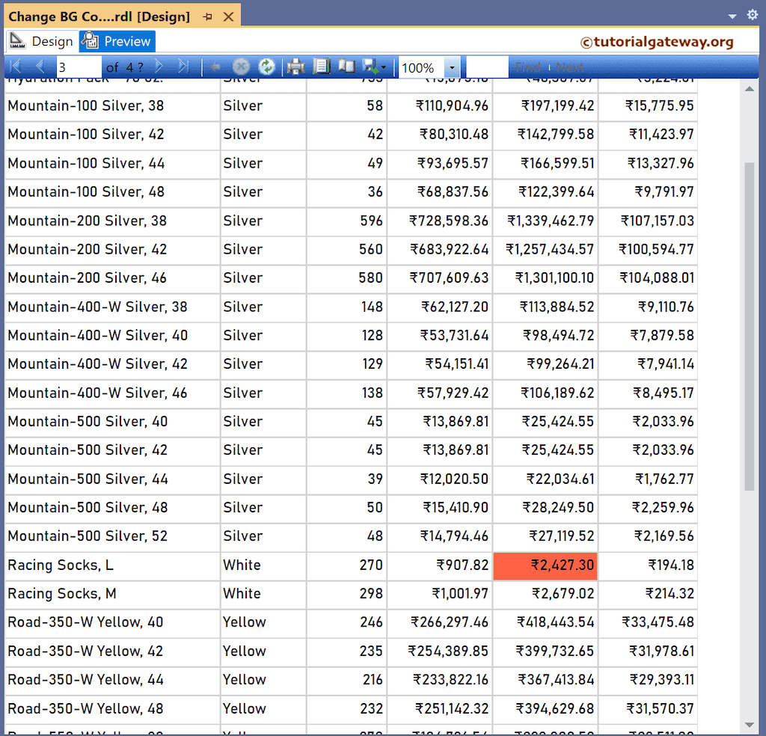
Task: Open the window options dropdown arrow
Action: (x=732, y=16)
